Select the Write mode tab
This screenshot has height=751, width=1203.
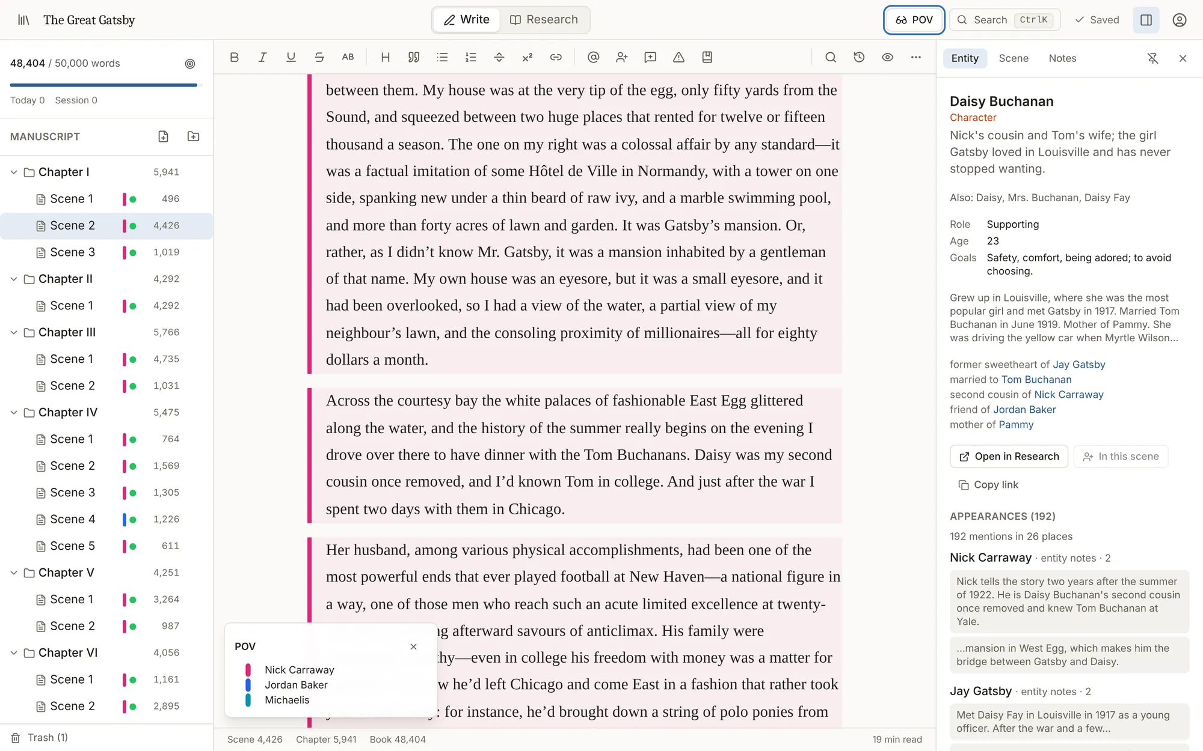(x=466, y=20)
